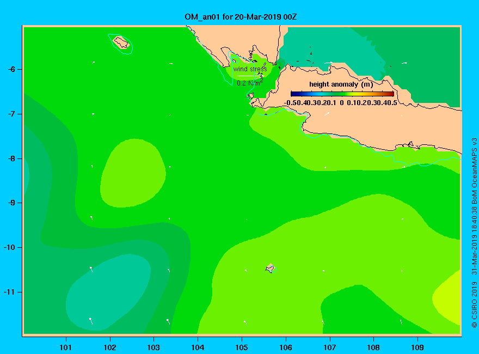Click the chart title OM_an01 for 20-Mar-2019 00Z
The image size is (479, 354).
(x=241, y=17)
